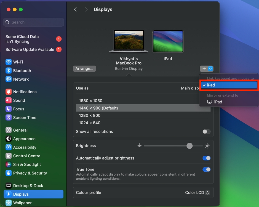Click the Bluetooth icon in sidebar
This screenshot has width=259, height=207.
point(9,71)
